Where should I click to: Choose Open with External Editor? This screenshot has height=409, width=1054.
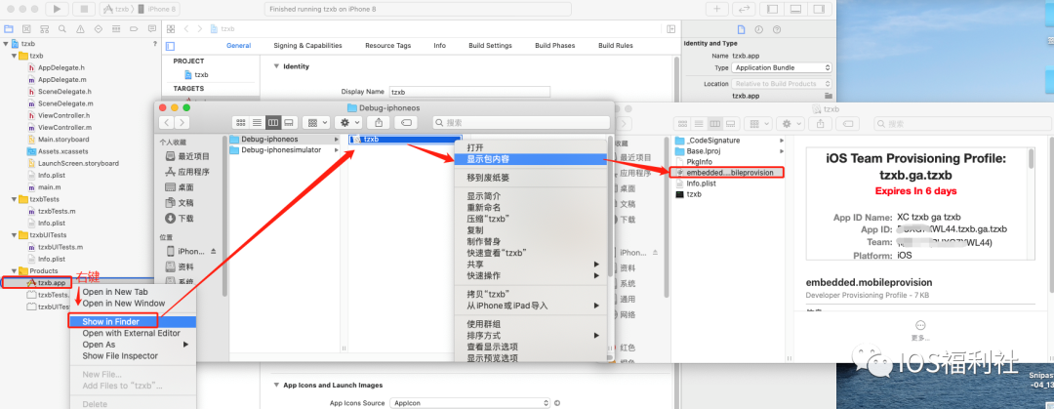(x=133, y=333)
